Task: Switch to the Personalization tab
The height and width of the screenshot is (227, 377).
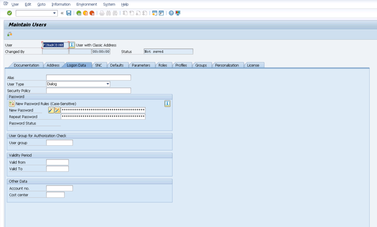Action: click(x=227, y=65)
